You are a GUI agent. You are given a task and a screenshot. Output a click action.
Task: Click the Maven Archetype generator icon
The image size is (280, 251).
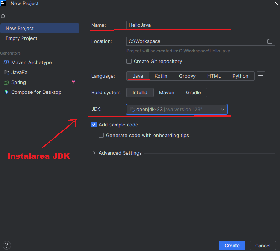(6, 62)
